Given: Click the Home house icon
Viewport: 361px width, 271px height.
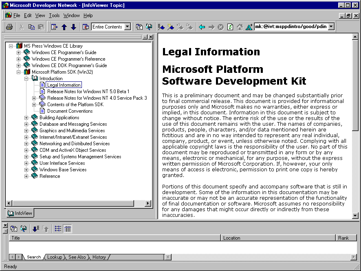Looking at the screenshot, I should click(x=240, y=27).
